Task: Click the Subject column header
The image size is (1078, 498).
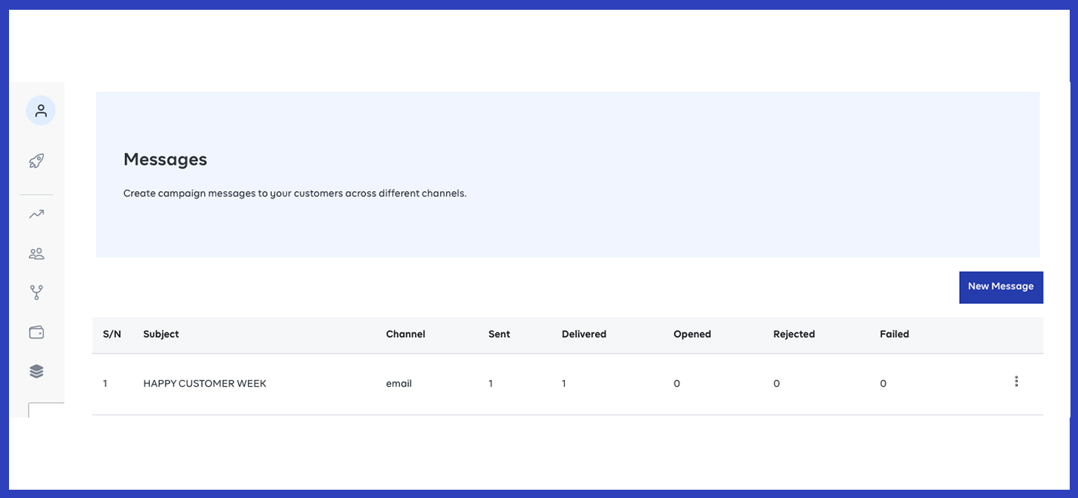Action: click(161, 334)
